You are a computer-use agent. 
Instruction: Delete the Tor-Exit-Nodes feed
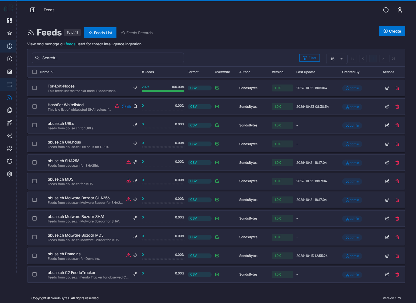pos(397,88)
